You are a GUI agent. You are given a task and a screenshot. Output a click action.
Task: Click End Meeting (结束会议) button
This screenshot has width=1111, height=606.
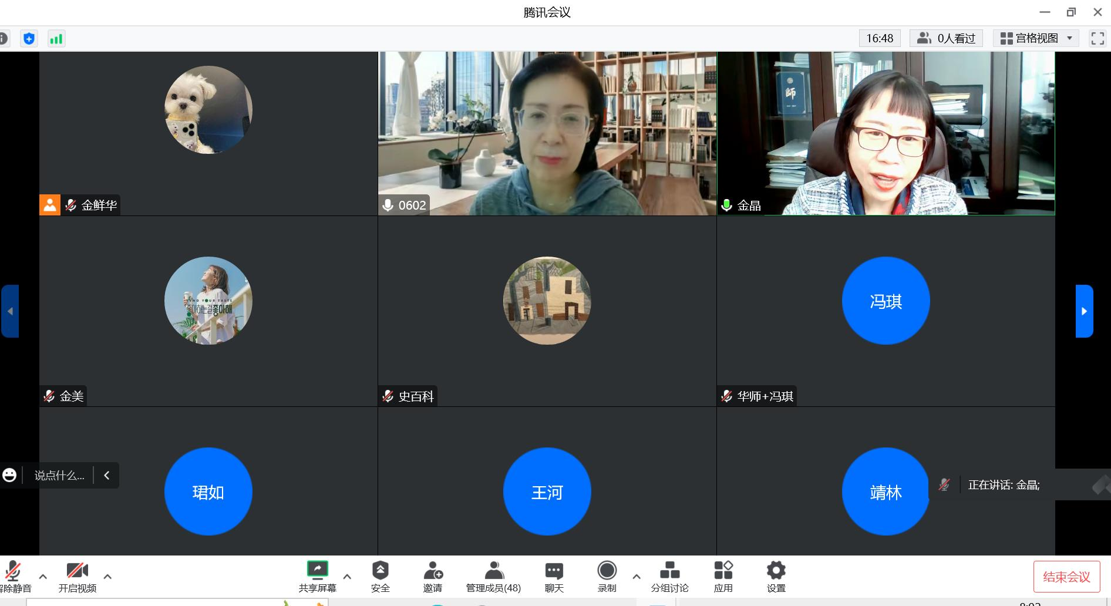tap(1066, 577)
